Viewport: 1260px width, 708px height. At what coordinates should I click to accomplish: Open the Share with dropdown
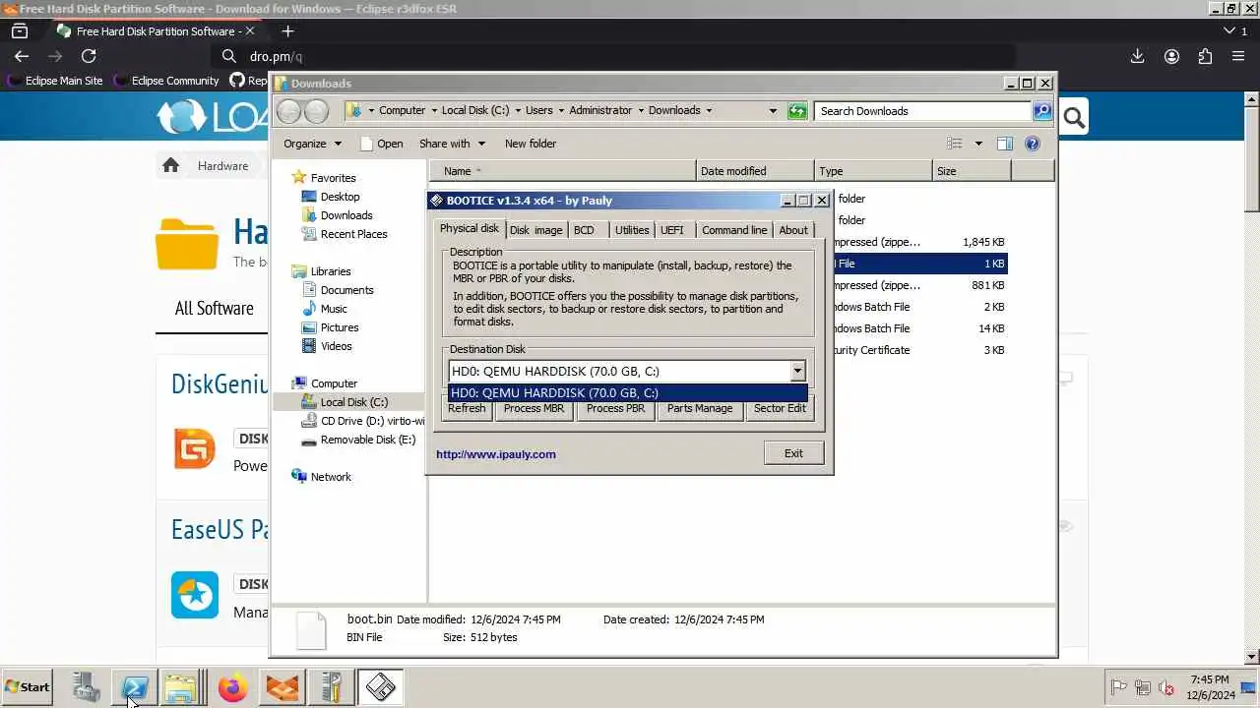click(x=453, y=144)
